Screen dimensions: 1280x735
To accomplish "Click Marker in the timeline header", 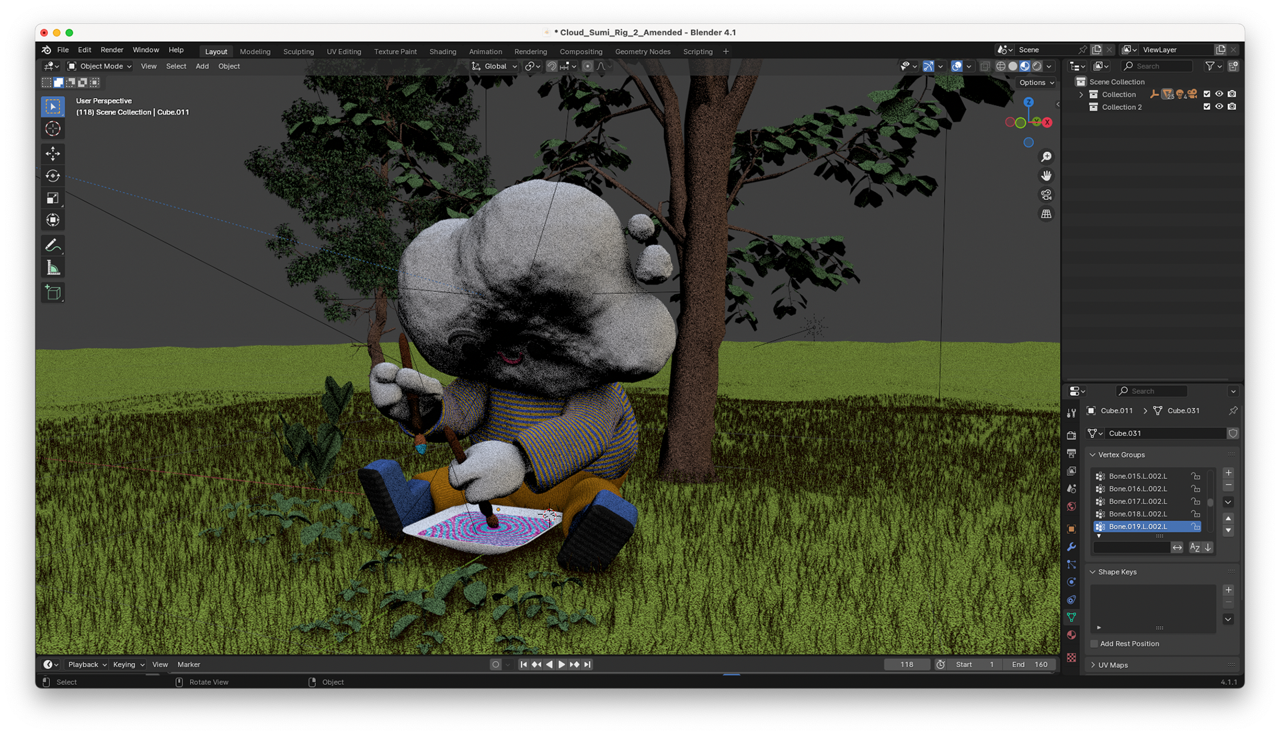I will (x=189, y=664).
